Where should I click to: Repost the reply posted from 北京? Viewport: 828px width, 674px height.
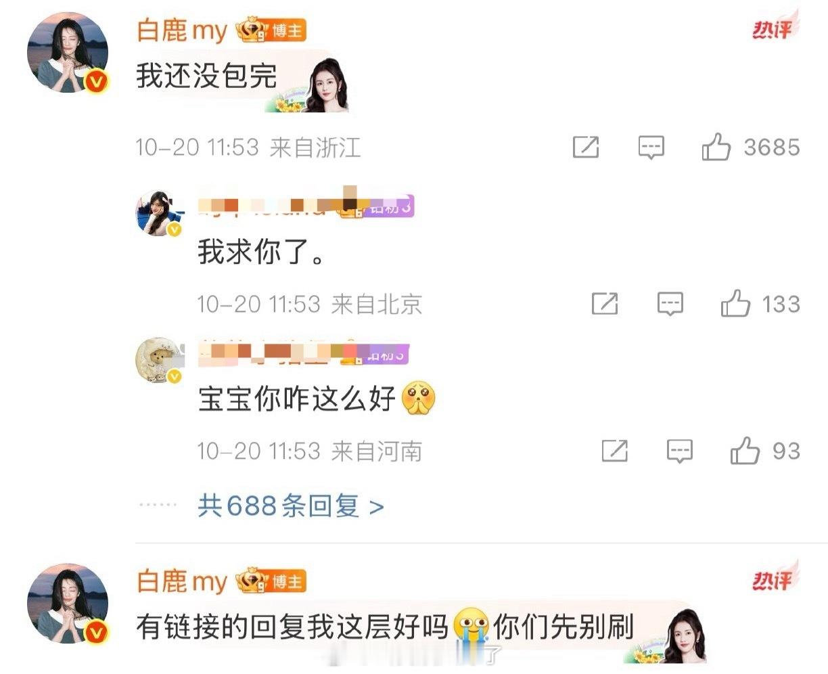tap(605, 304)
